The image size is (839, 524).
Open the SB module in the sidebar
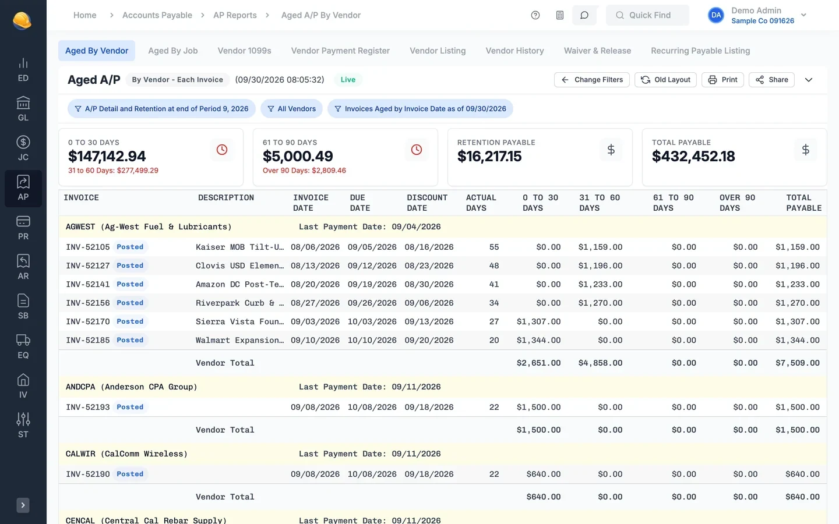tap(23, 307)
